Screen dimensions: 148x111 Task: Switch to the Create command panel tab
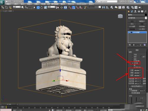click(129, 12)
